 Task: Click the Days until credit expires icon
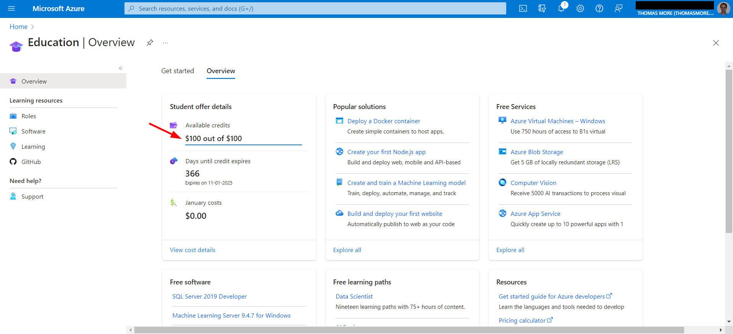click(x=174, y=161)
